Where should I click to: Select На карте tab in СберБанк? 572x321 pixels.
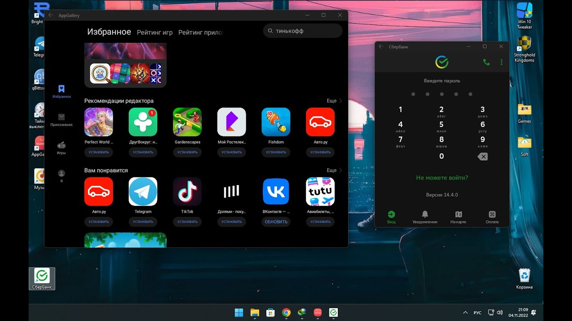tap(458, 217)
